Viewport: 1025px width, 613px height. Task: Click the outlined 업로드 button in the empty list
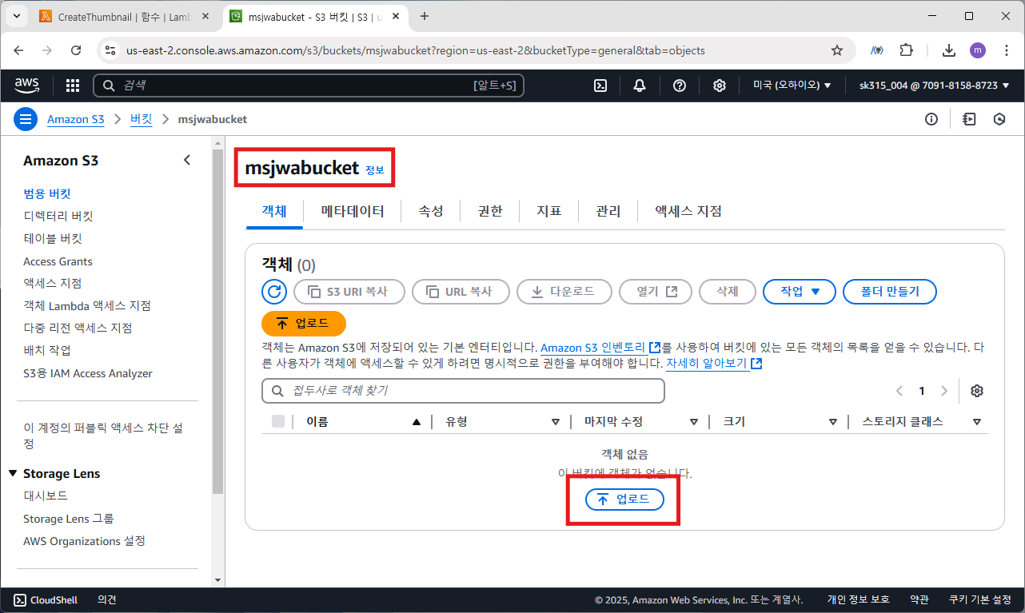(624, 500)
